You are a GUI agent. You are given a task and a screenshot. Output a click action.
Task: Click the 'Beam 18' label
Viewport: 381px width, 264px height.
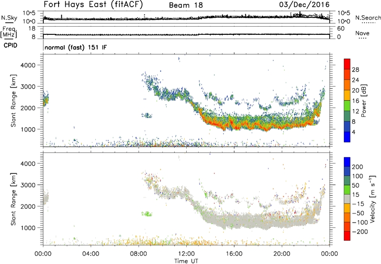click(x=186, y=5)
